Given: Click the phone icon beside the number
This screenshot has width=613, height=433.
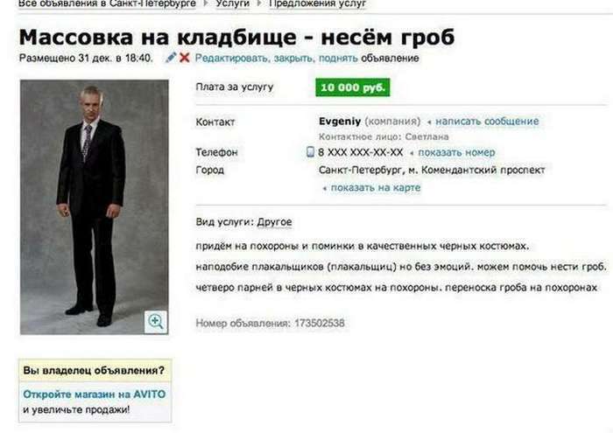Looking at the screenshot, I should [310, 151].
